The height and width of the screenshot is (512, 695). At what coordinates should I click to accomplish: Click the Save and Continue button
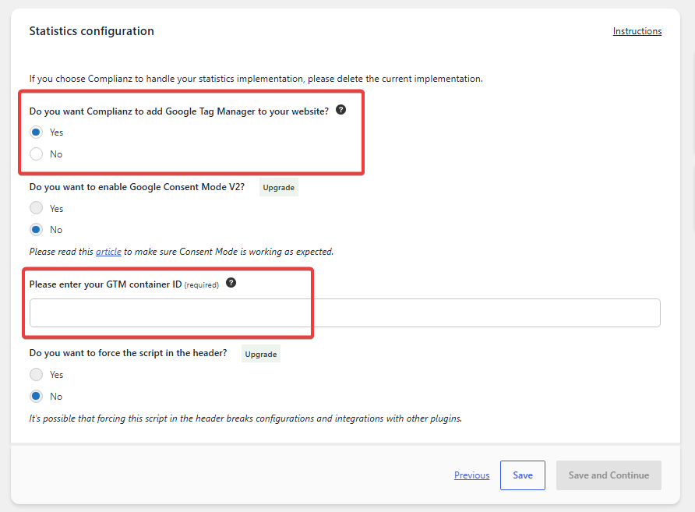pyautogui.click(x=609, y=475)
